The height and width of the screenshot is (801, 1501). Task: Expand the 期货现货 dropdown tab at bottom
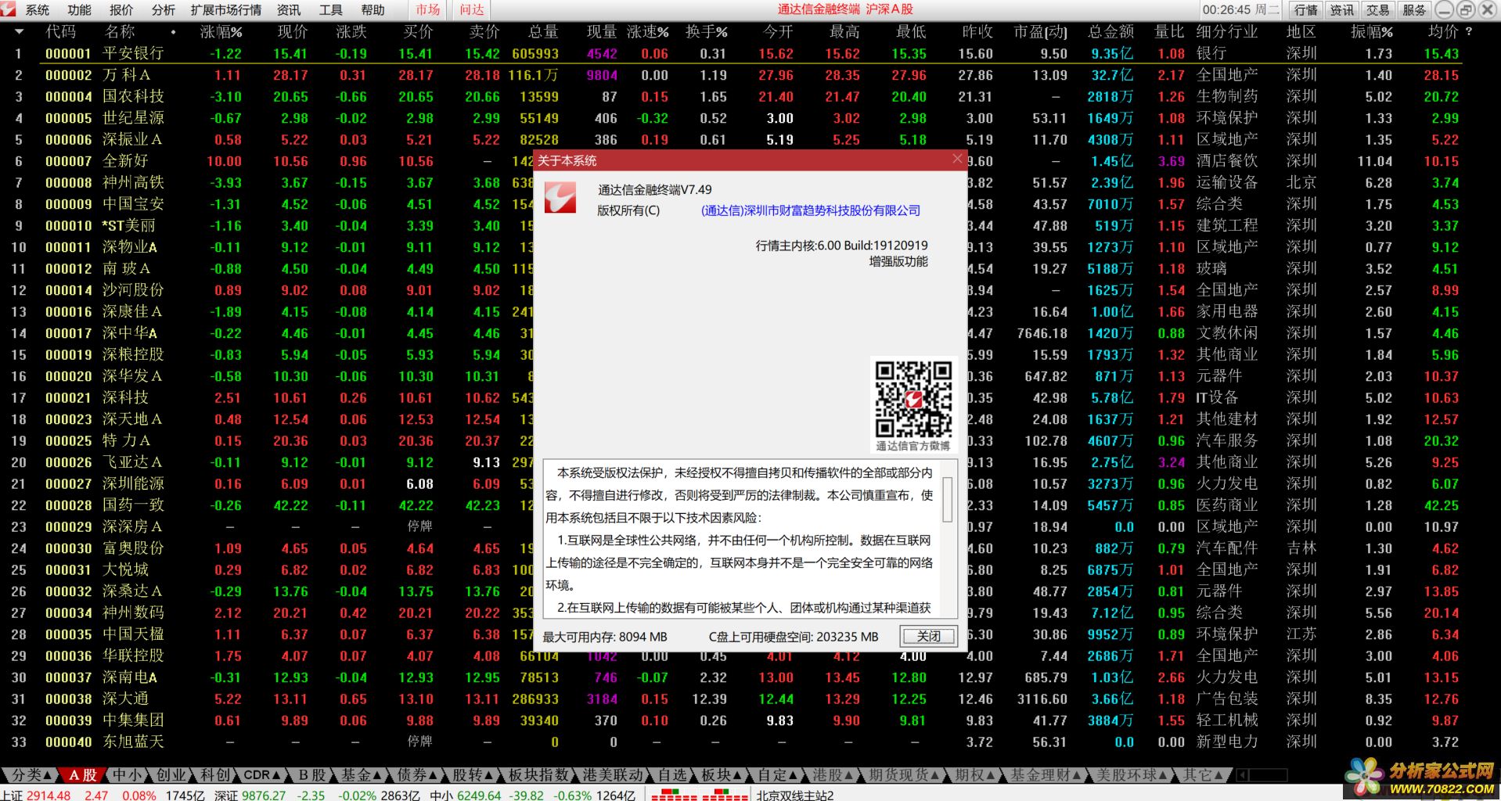904,775
